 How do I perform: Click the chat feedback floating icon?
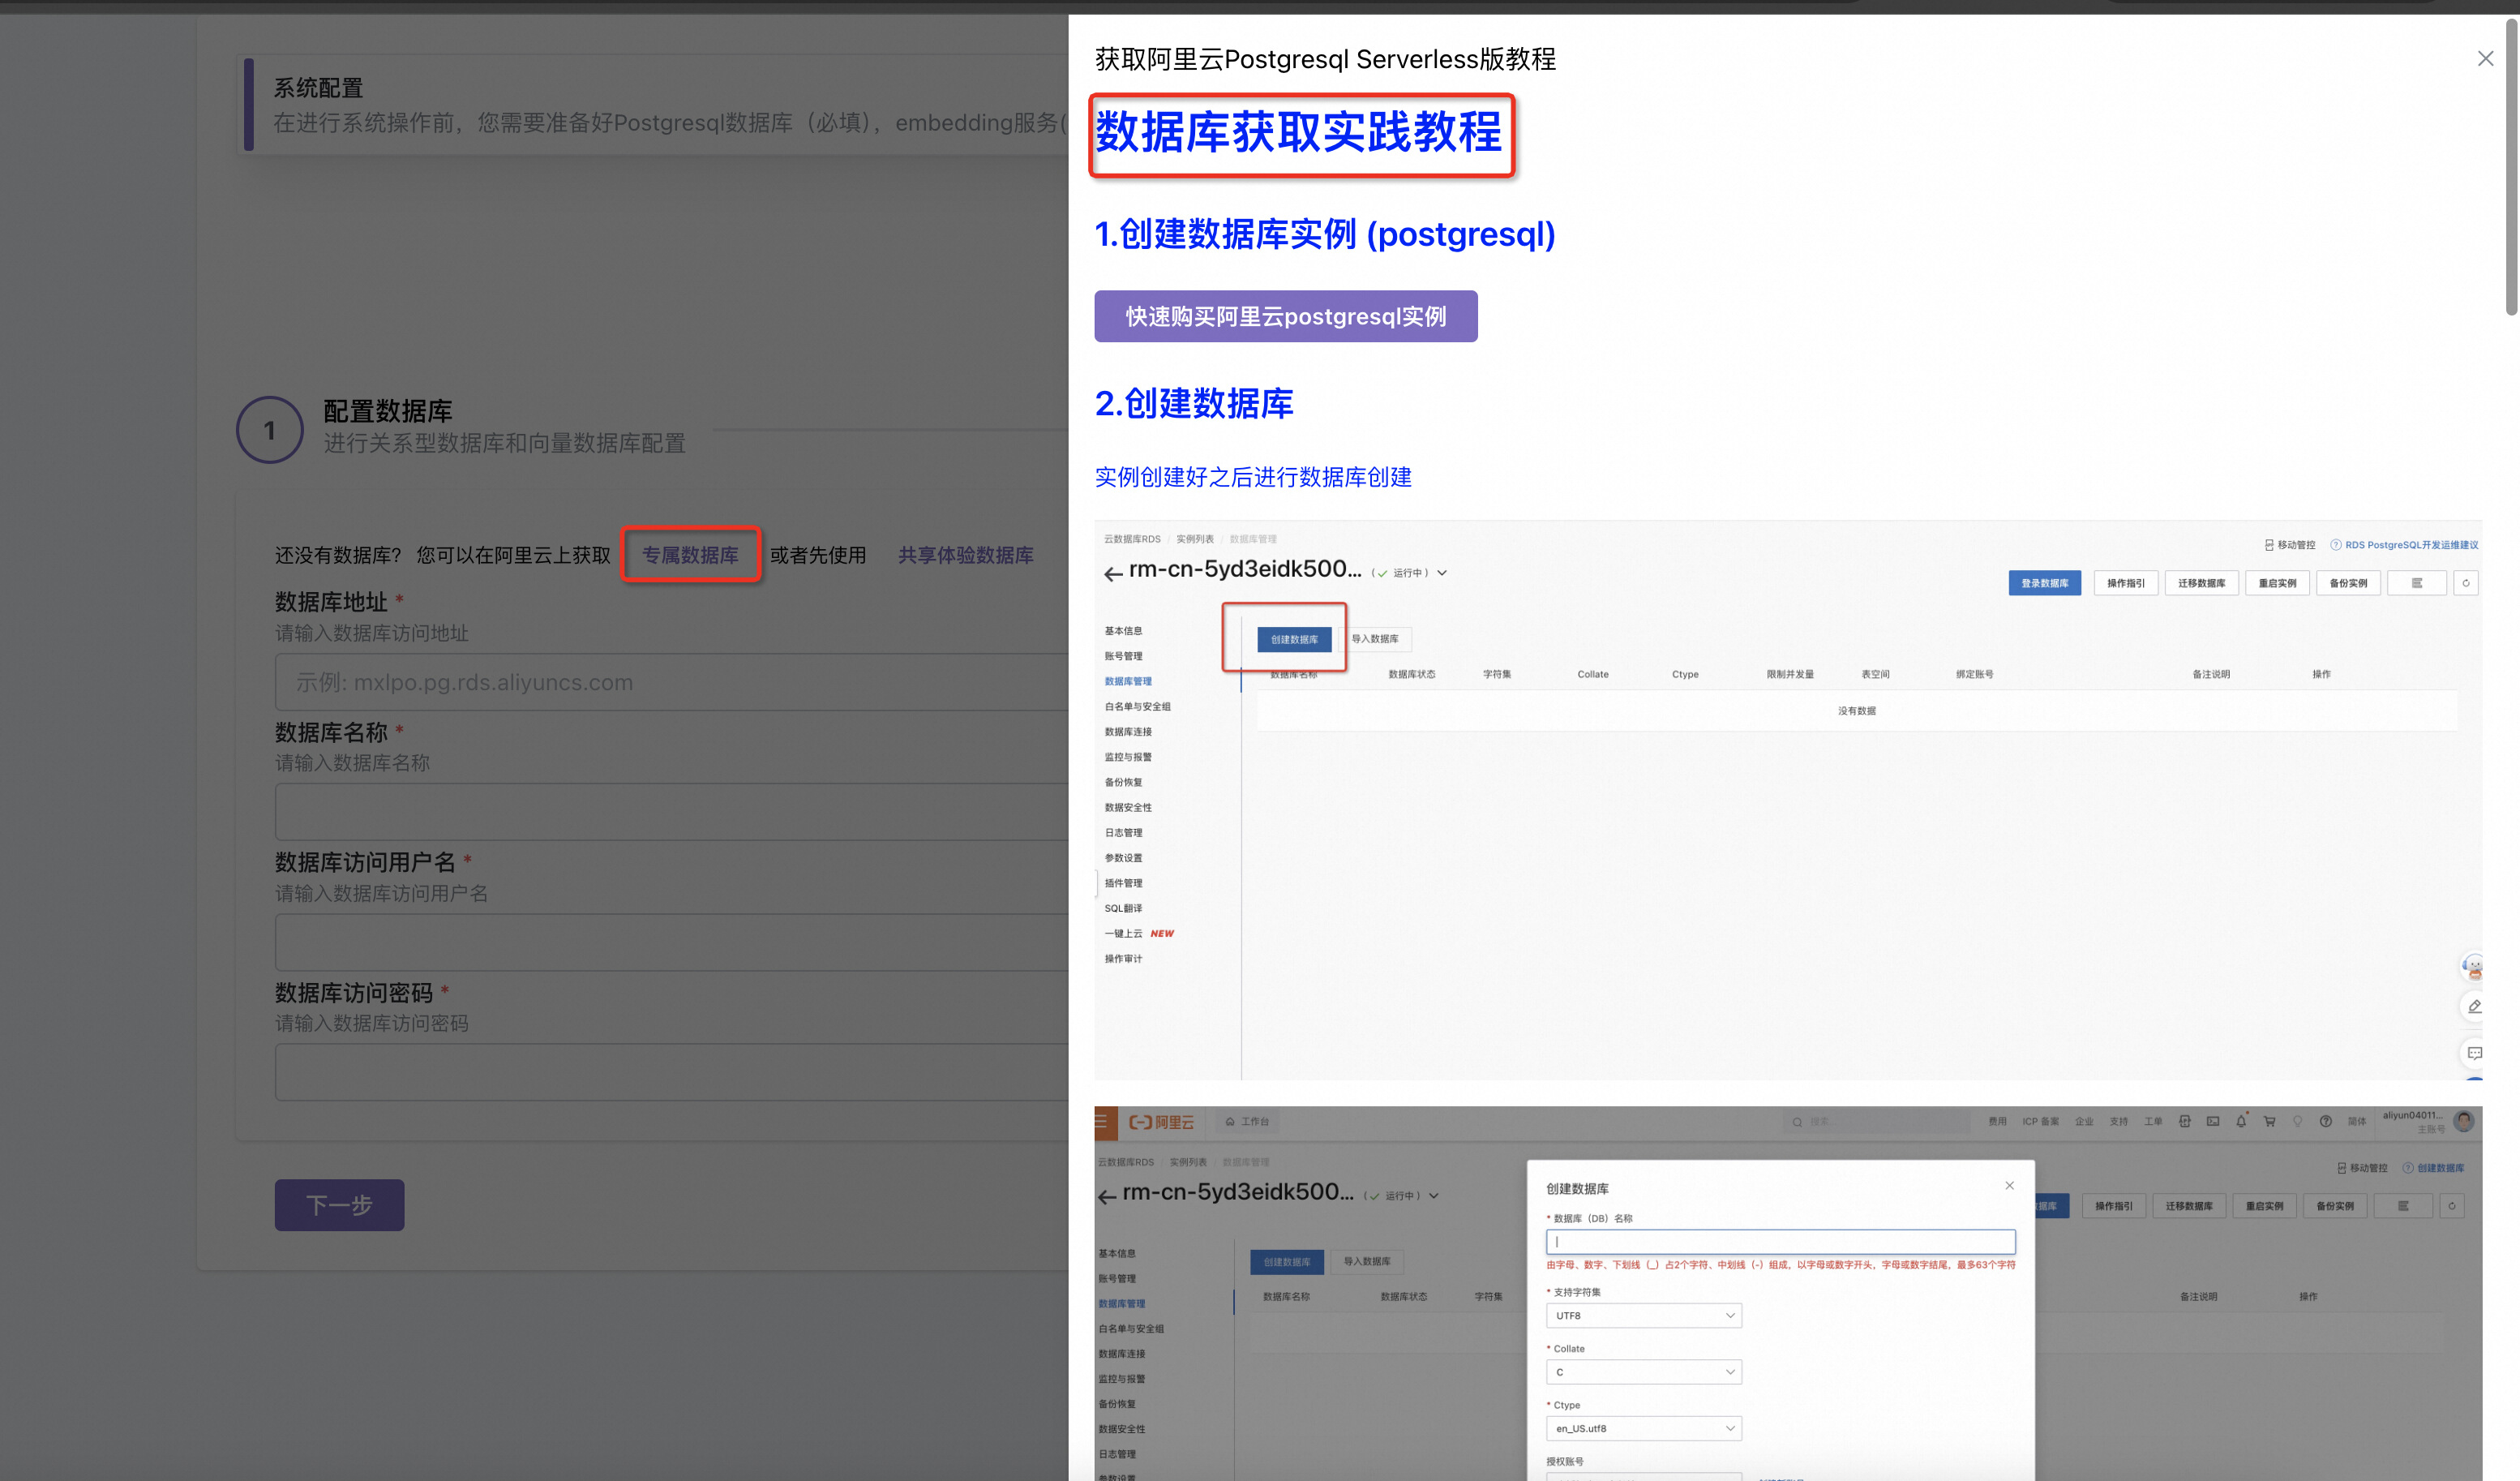click(x=2474, y=1053)
